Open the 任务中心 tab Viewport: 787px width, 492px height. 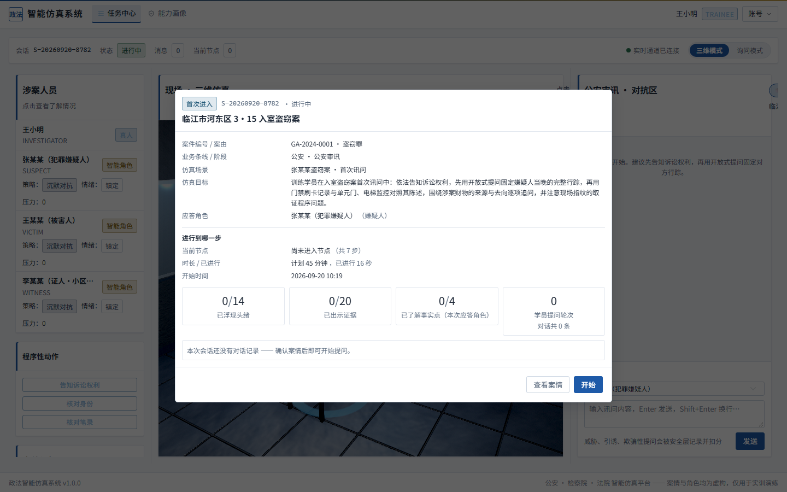pos(116,14)
